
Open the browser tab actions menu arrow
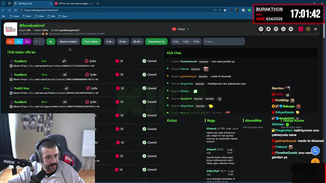(x=3, y=4)
